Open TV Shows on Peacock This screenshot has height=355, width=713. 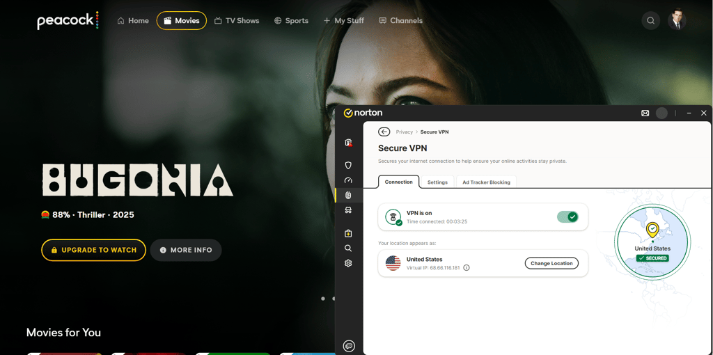[x=237, y=20]
